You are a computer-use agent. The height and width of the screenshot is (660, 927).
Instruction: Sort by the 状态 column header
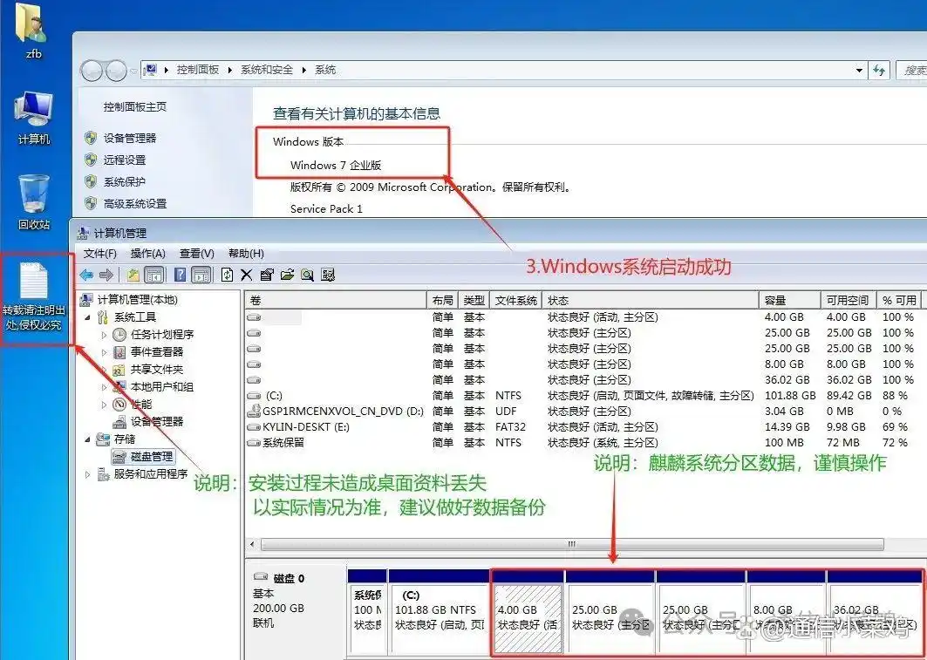click(x=651, y=300)
